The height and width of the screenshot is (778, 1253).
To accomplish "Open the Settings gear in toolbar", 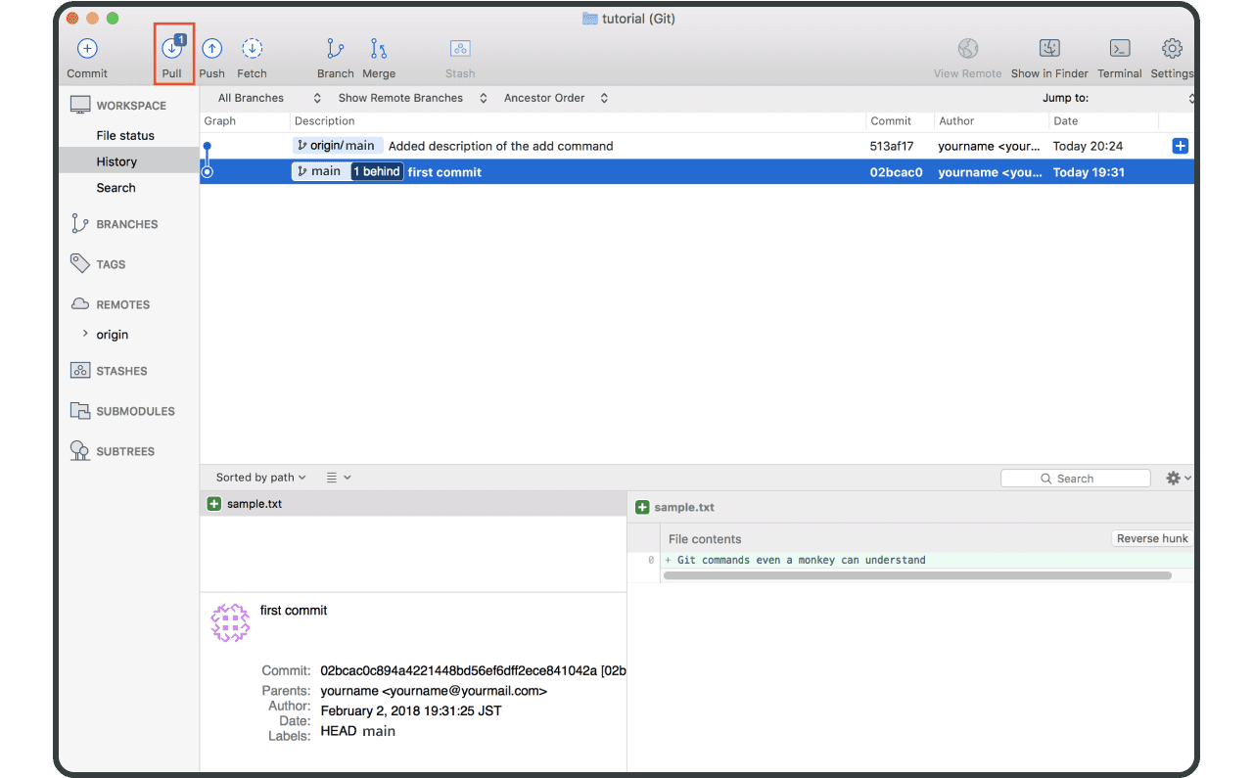I will tap(1172, 48).
